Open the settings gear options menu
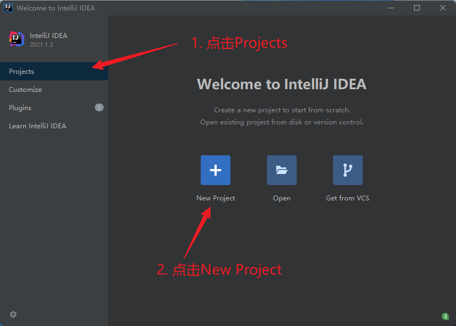Viewport: 456px width, 326px height. pyautogui.click(x=13, y=314)
